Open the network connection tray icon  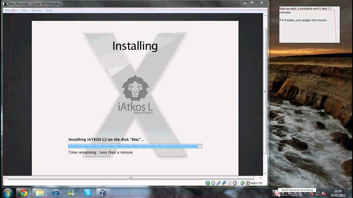pyautogui.click(x=318, y=193)
